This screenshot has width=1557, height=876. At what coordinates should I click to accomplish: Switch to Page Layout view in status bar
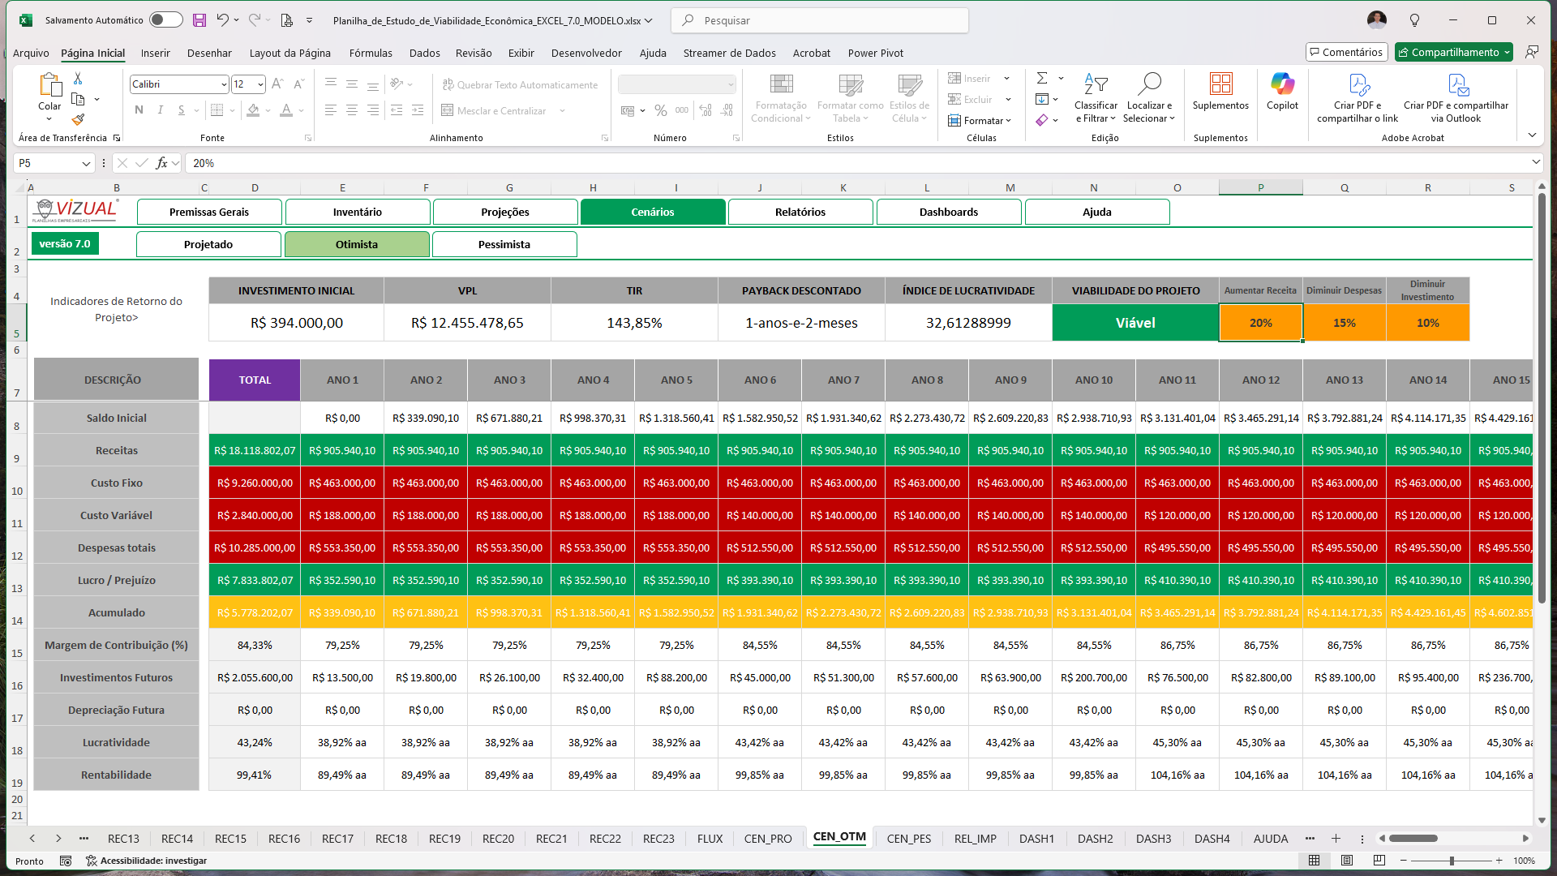pyautogui.click(x=1347, y=861)
